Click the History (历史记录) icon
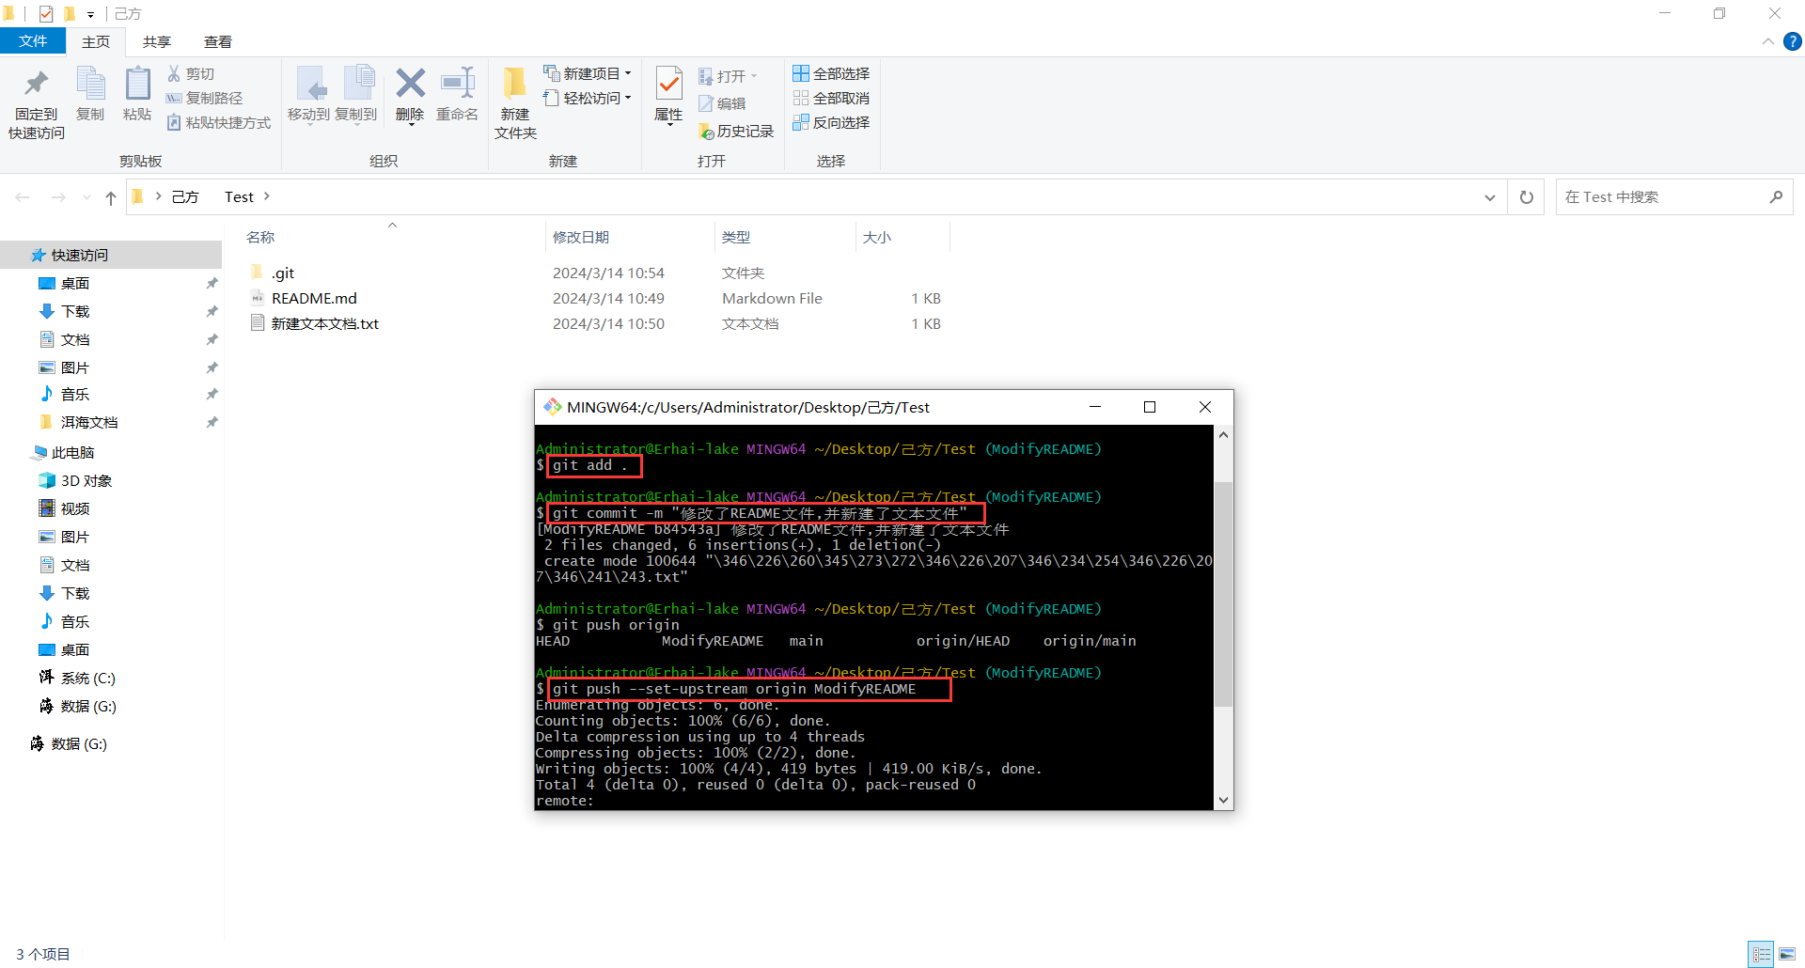The height and width of the screenshot is (968, 1805). tap(736, 132)
